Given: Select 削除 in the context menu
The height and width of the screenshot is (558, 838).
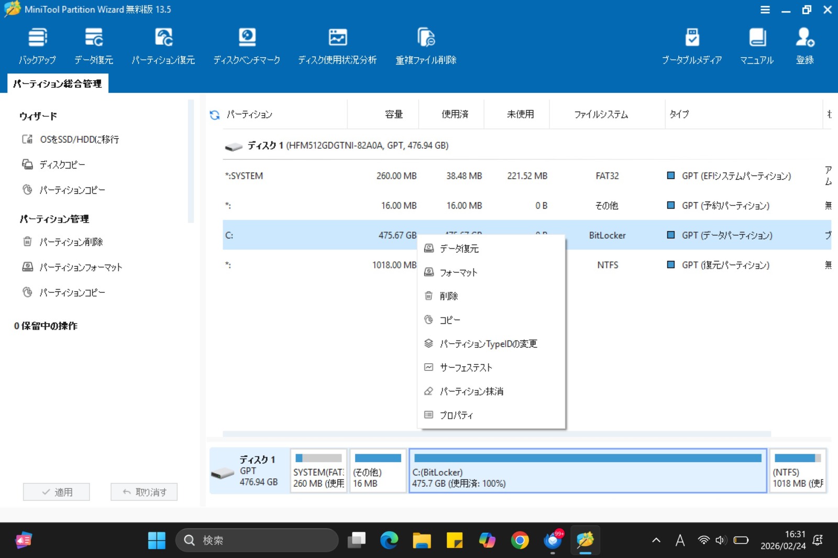Looking at the screenshot, I should (449, 296).
